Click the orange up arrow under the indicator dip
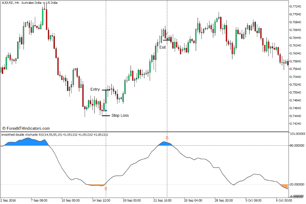This screenshot has height=204, width=306. [x=105, y=188]
